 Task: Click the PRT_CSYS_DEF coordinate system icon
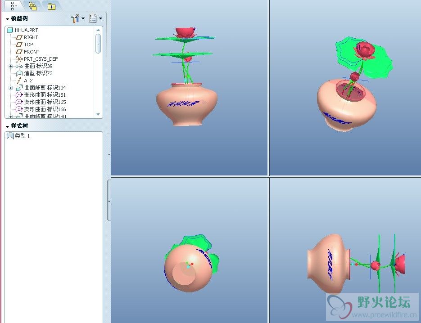click(19, 59)
